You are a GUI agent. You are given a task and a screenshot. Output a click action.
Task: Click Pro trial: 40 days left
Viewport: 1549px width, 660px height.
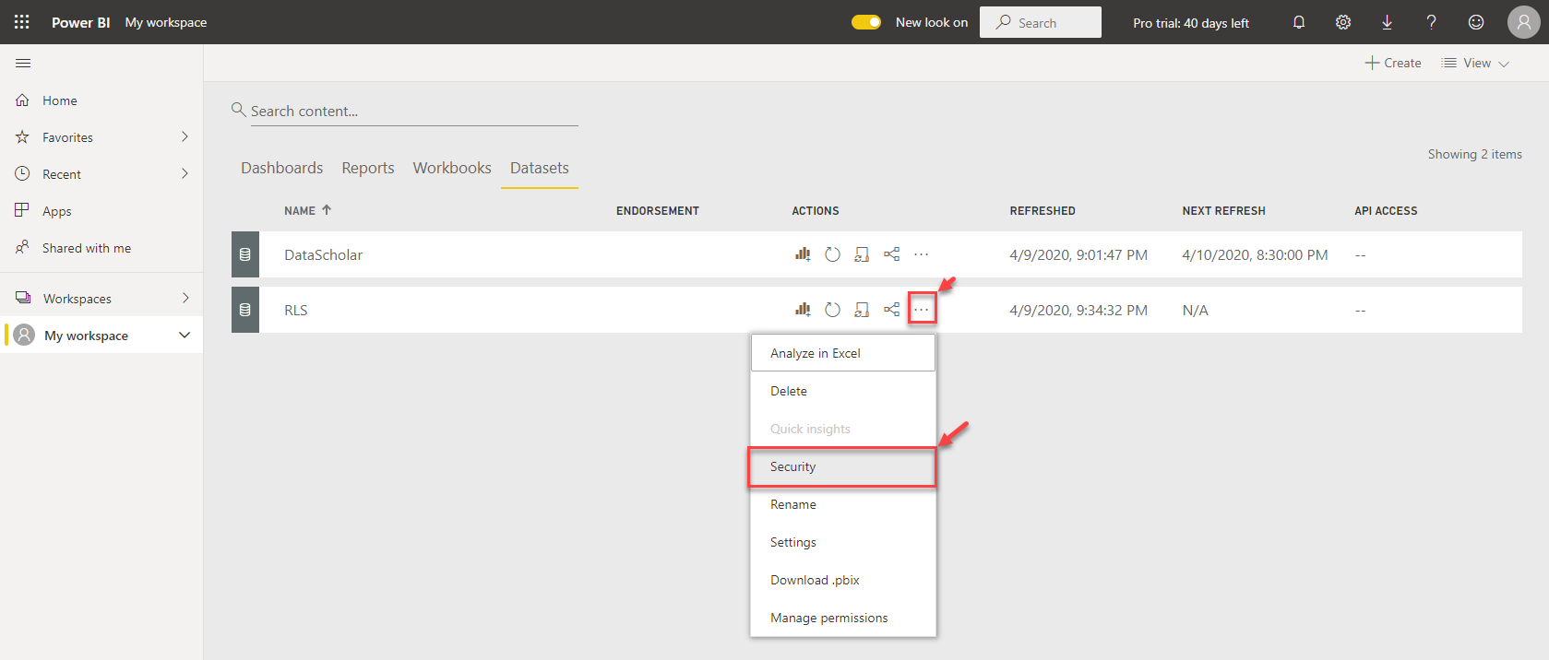pyautogui.click(x=1191, y=23)
